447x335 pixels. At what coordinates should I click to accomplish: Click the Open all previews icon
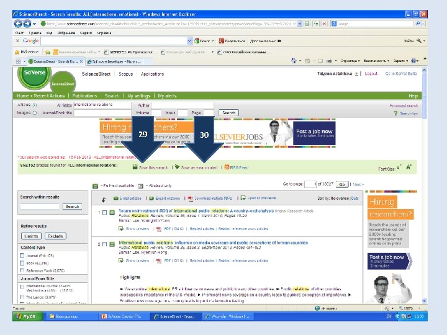tap(243, 198)
